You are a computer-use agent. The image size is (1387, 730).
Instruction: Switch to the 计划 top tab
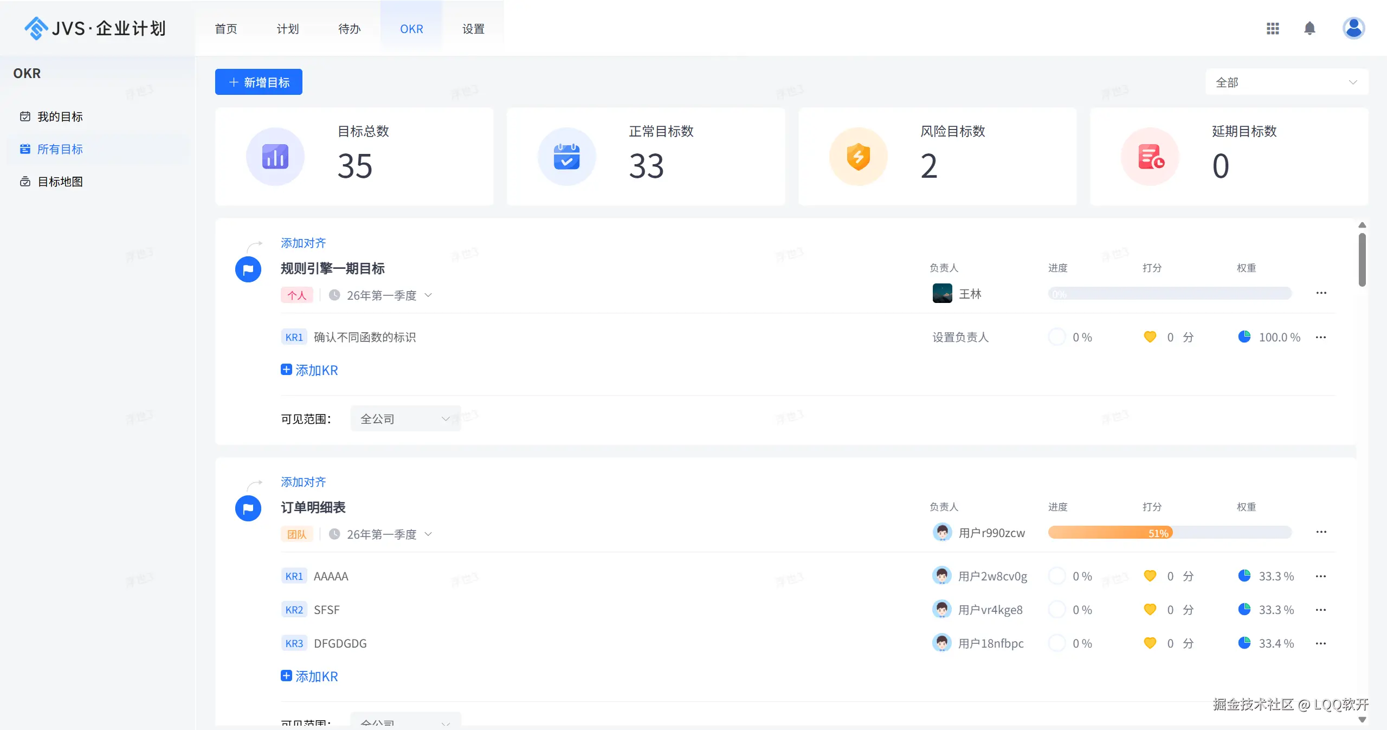(x=288, y=29)
